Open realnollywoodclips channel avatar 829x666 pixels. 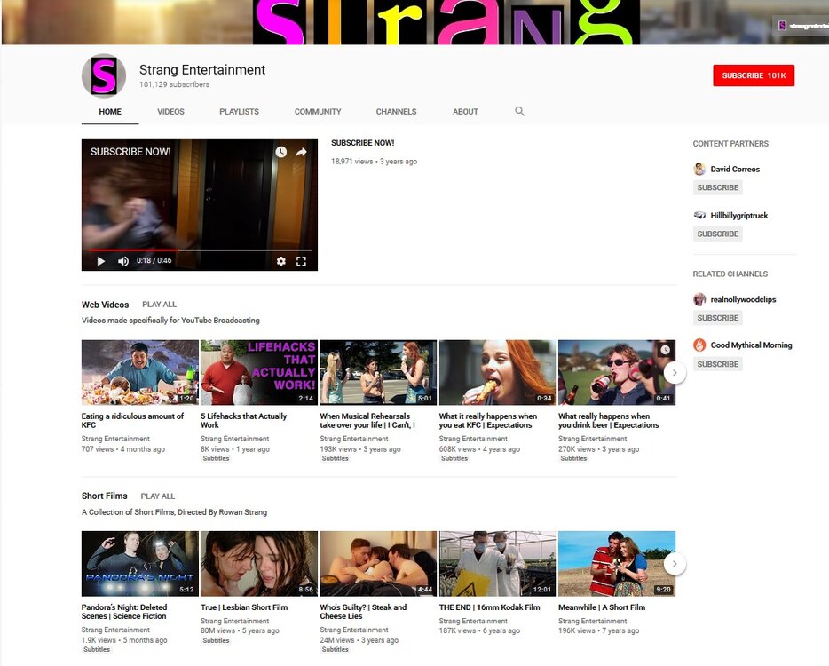[x=699, y=299]
